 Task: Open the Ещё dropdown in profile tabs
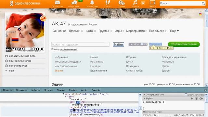[x=175, y=31]
